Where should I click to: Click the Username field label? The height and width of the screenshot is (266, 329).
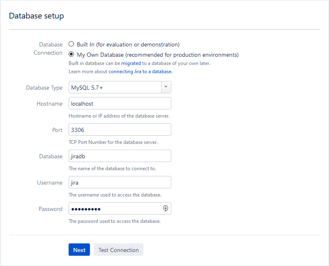pos(50,183)
